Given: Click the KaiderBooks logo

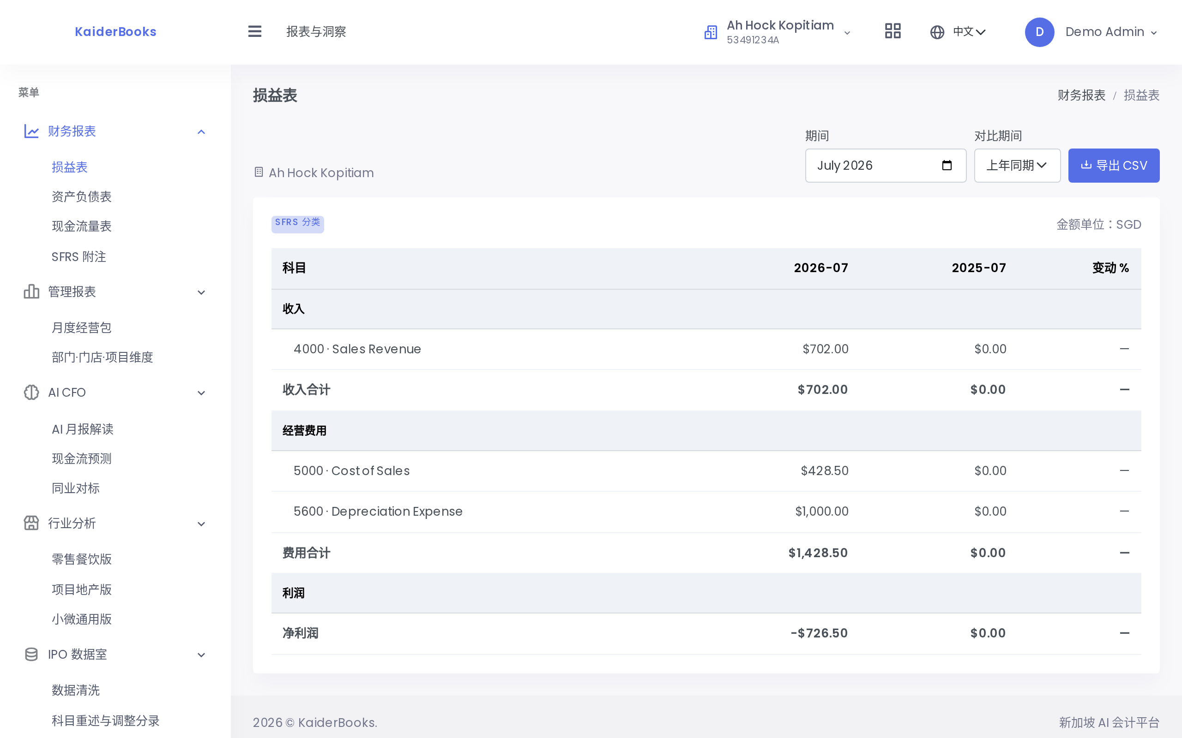Looking at the screenshot, I should click(x=116, y=32).
